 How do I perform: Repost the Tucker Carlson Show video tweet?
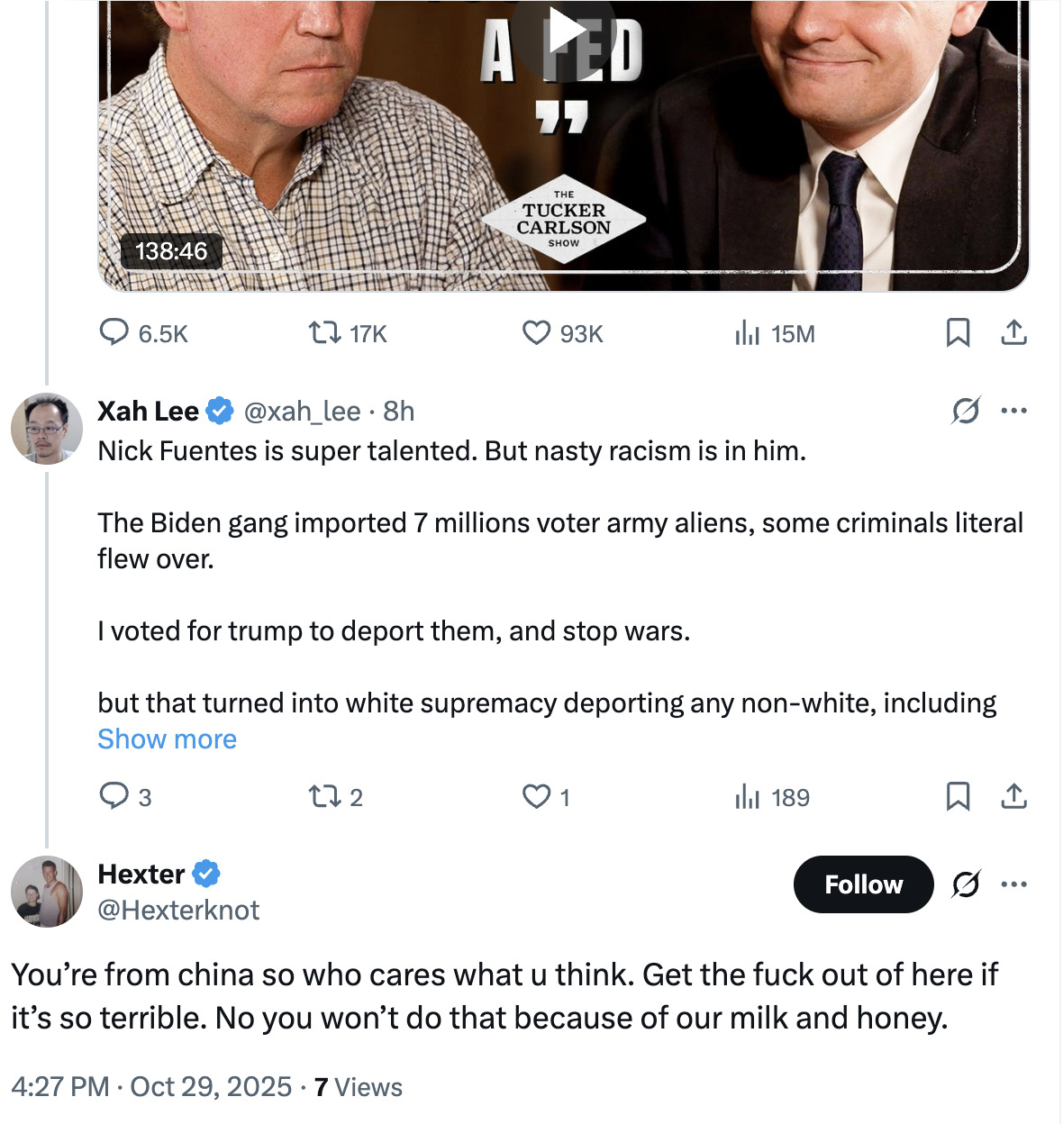click(x=325, y=332)
